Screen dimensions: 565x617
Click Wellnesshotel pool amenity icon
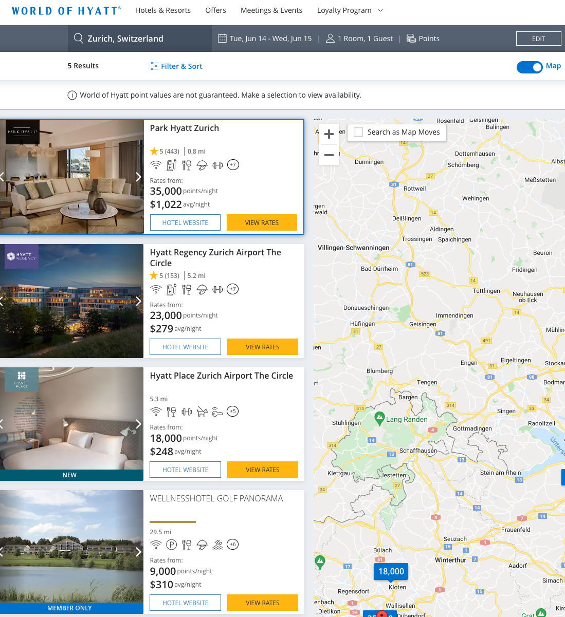pyautogui.click(x=217, y=545)
